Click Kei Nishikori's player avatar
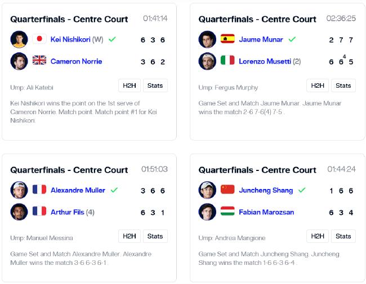The height and width of the screenshot is (284, 366). [19, 39]
